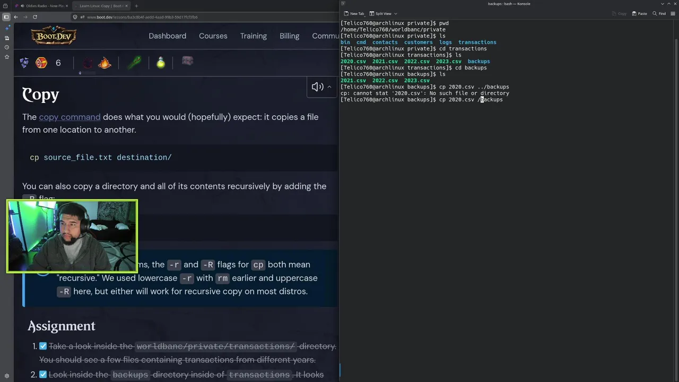
Task: Go back in browser history
Action: click(x=16, y=17)
